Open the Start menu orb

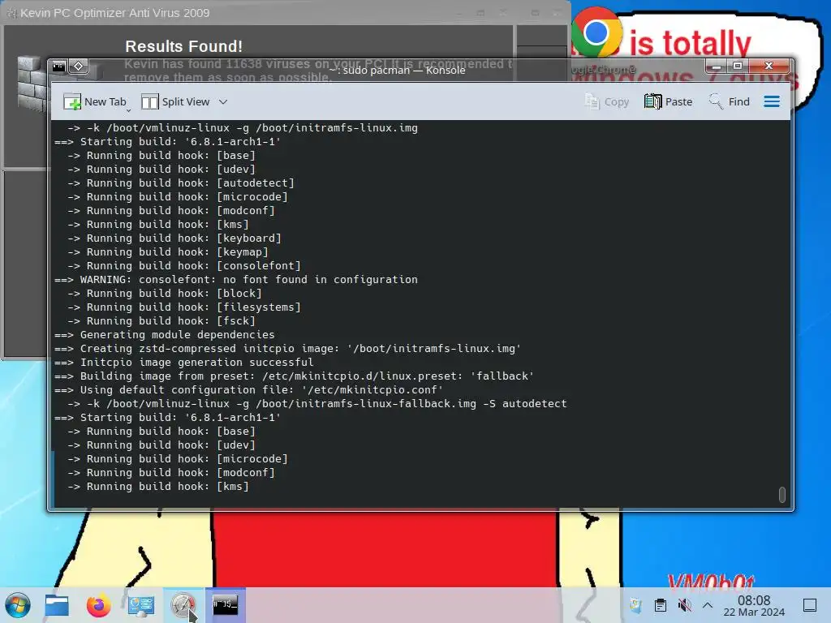tap(18, 605)
